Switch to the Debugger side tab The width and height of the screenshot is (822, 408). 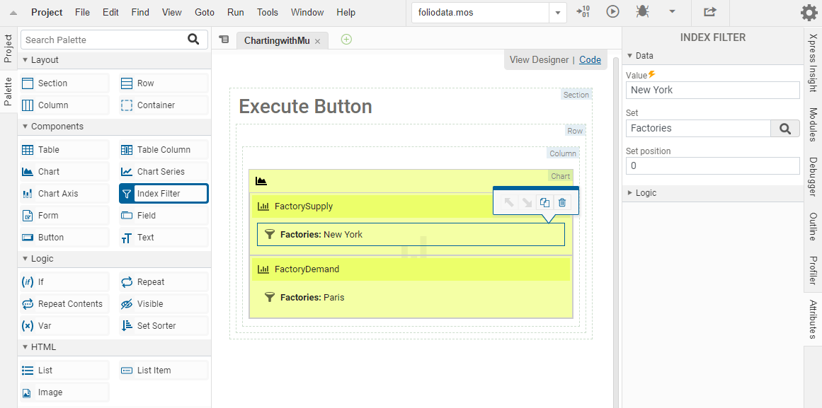pos(813,177)
